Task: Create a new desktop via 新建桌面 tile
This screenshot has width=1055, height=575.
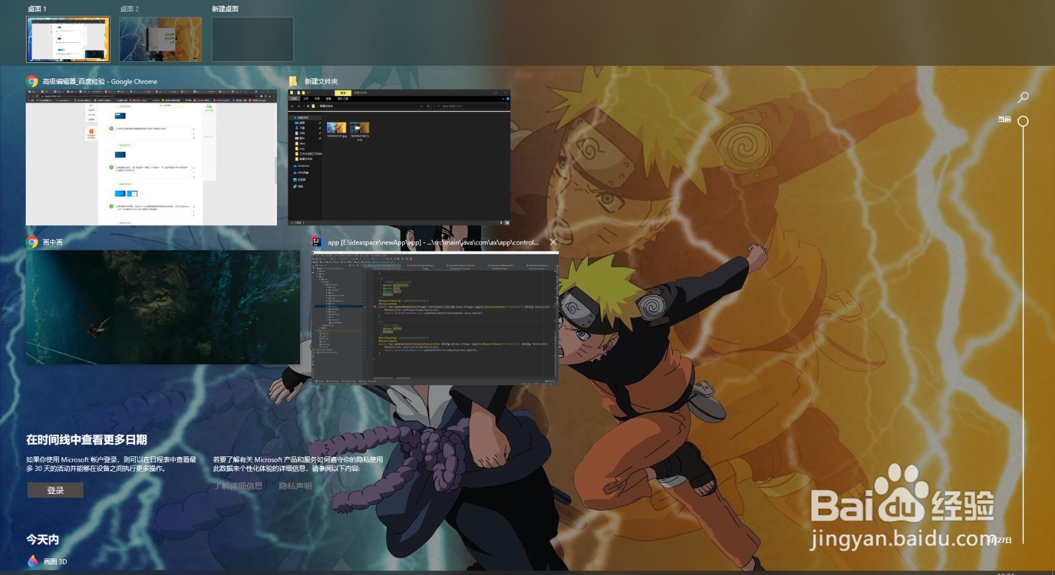Action: pos(253,40)
